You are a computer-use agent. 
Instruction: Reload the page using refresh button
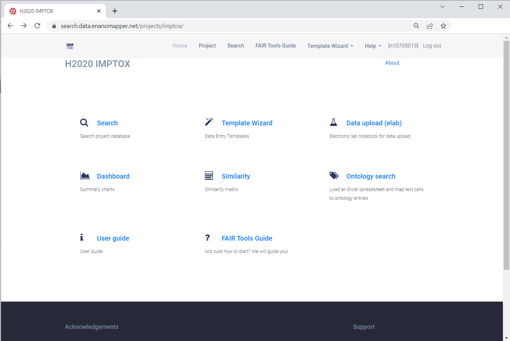point(37,26)
